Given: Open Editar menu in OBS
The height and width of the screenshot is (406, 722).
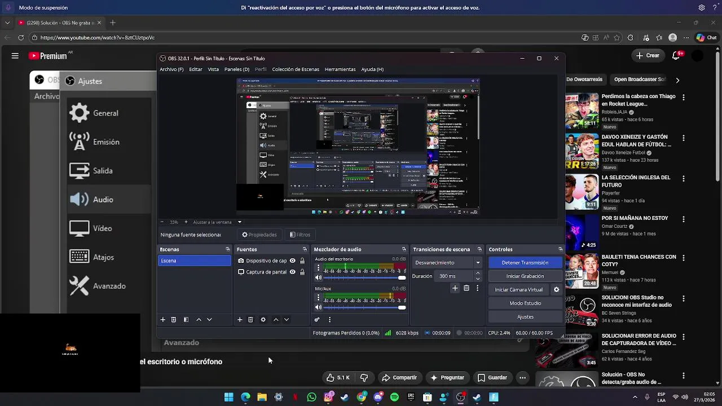Looking at the screenshot, I should [196, 69].
